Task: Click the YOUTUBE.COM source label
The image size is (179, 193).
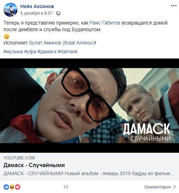Action: 19,158
